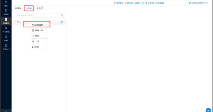213x112 pixels.
Task: Open the 调度计划 link
Action: 139,3
